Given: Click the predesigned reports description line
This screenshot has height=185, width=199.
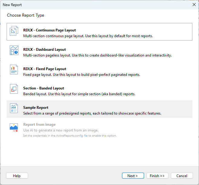Looking at the screenshot, I should tap(92, 113).
